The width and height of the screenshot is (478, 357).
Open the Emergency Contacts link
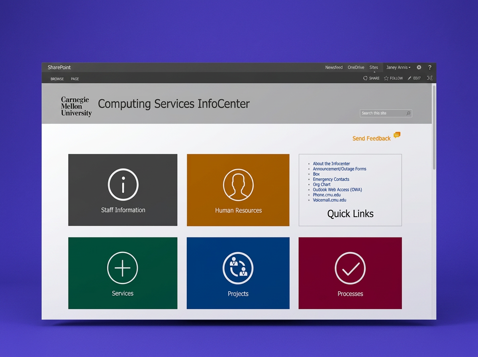click(331, 179)
